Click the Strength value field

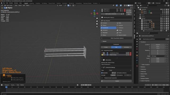tap(113, 75)
